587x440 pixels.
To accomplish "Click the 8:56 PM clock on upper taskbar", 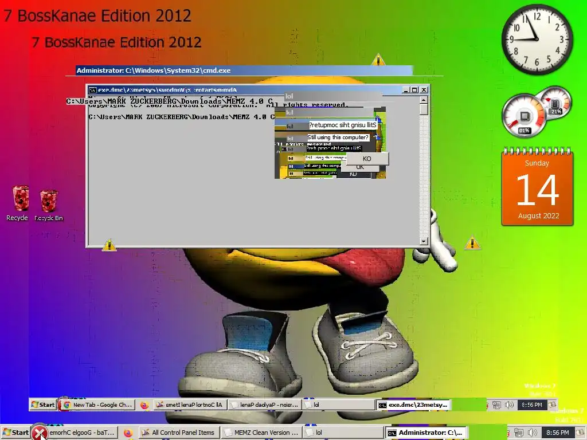I will click(531, 405).
